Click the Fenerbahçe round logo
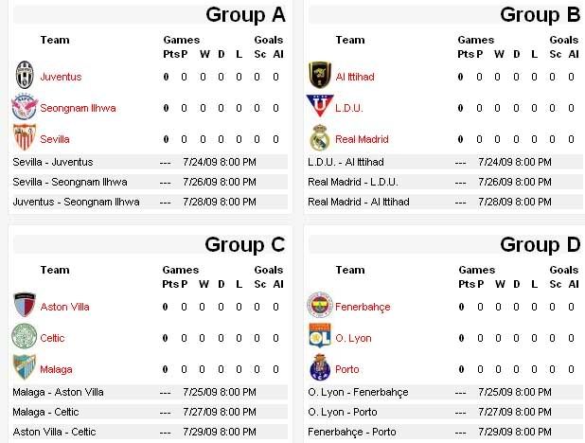The image size is (585, 443). 320,306
